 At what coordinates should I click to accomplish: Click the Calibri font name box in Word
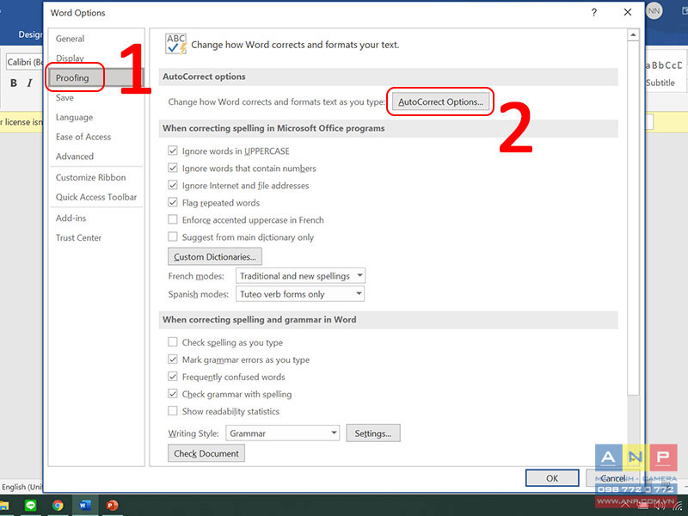(25, 62)
